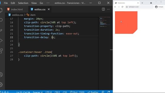This screenshot has height=93, width=165.
Task: Click the code minimap
Action: point(105,22)
